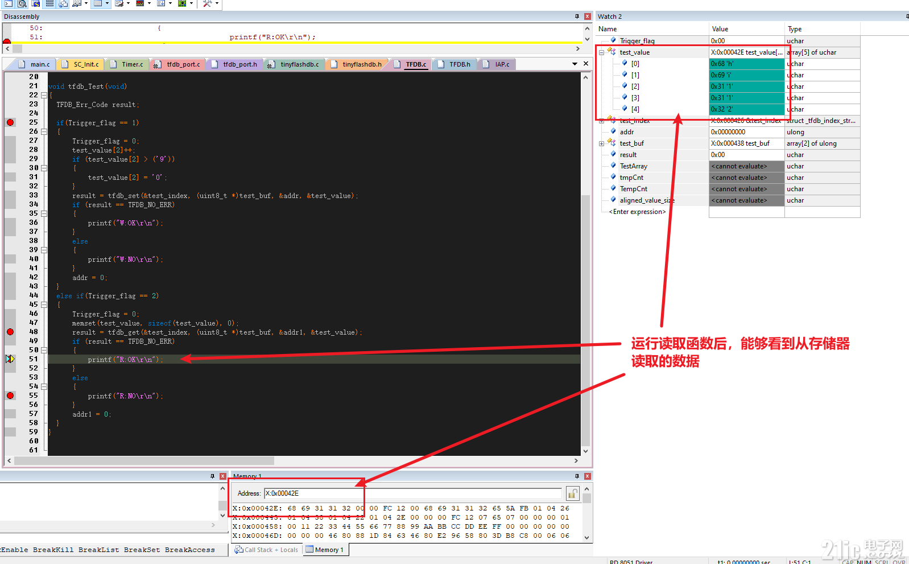Open the Watch windows dropdown arrow
This screenshot has height=564, width=909.
(x=86, y=3)
